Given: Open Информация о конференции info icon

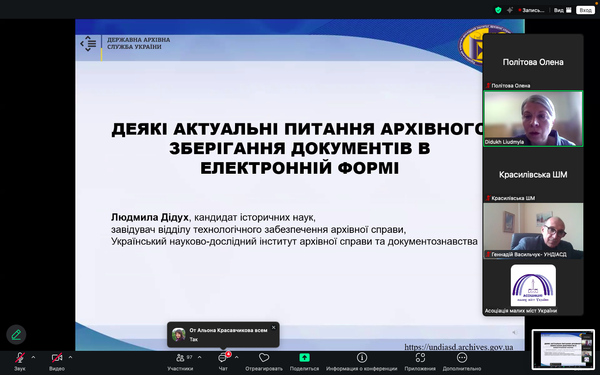Looking at the screenshot, I should coord(362,358).
